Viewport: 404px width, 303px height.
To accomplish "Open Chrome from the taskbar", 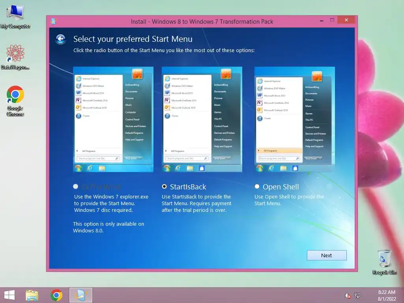I will pyautogui.click(x=56, y=295).
